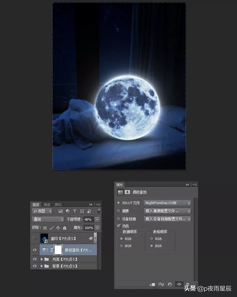Screen dimensions: 237x297
Task: Expand the 背景 layer group
Action: click(x=42, y=266)
